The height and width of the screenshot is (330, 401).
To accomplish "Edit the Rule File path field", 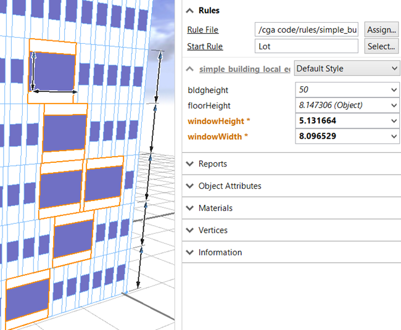I will [306, 30].
